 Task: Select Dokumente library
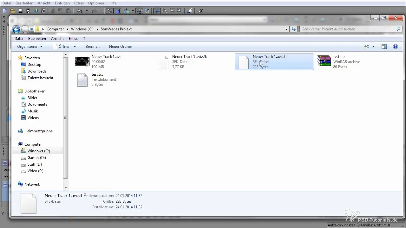[37, 104]
